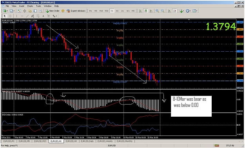
Task: Switch chart to M15 timeframe
Action: pyautogui.click(x=101, y=11)
